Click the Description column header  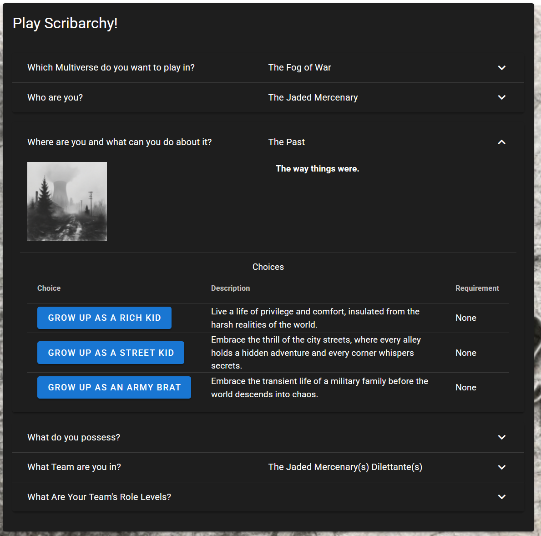(x=230, y=288)
